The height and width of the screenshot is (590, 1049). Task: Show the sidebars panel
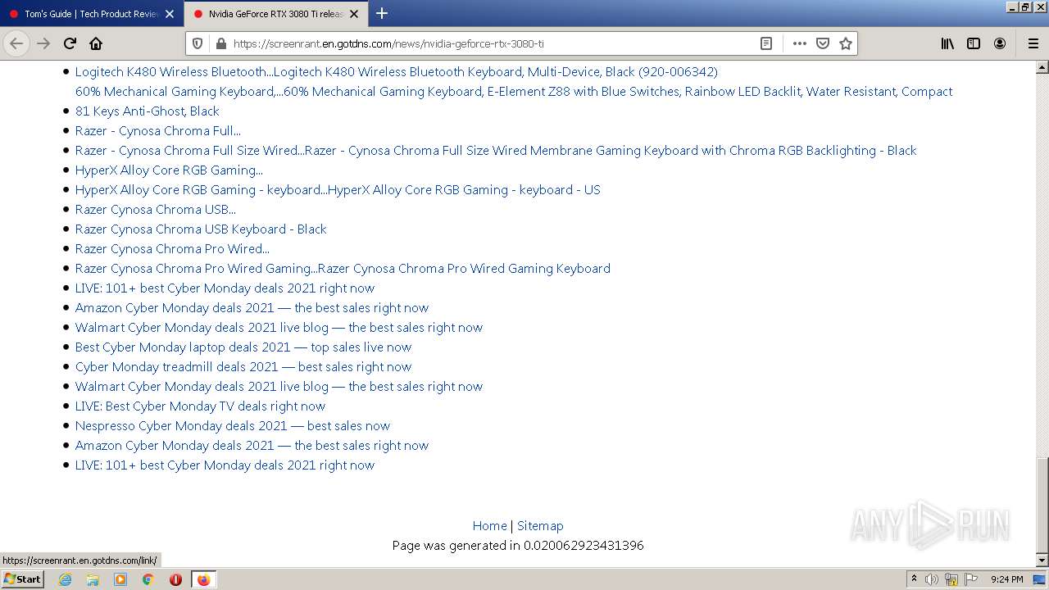click(974, 43)
